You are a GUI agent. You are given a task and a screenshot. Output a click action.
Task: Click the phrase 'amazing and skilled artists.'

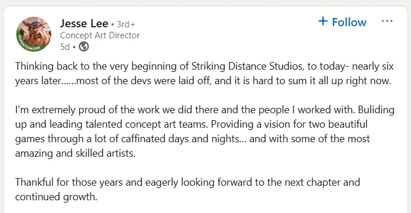point(75,153)
